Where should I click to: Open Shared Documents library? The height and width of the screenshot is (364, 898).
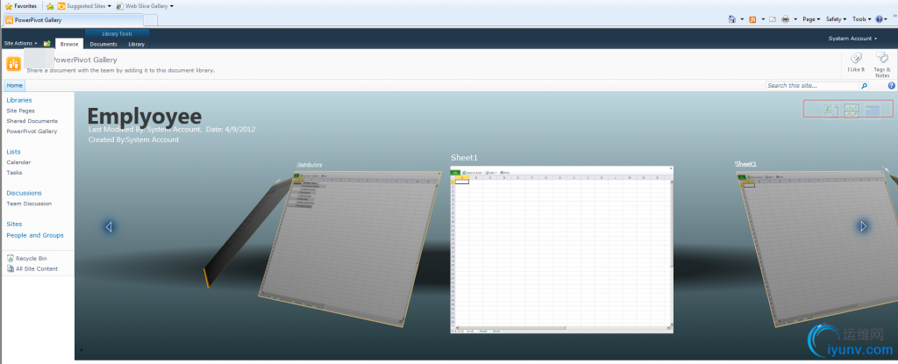point(32,121)
